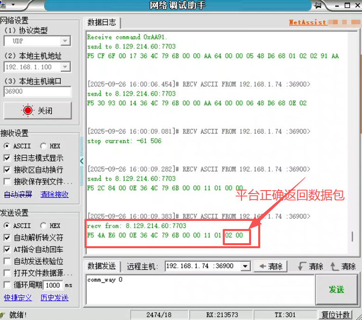Click the 'stop current: -61 506' log line
The width and height of the screenshot is (362, 320).
pyautogui.click(x=124, y=141)
